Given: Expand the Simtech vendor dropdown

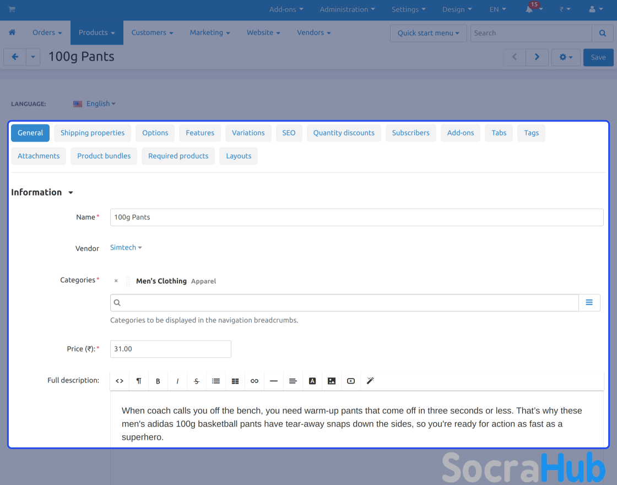Looking at the screenshot, I should point(126,247).
